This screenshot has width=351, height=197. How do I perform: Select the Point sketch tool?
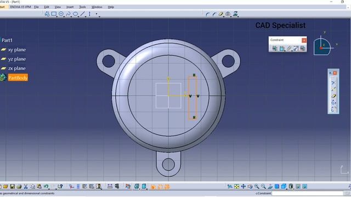coord(97,14)
